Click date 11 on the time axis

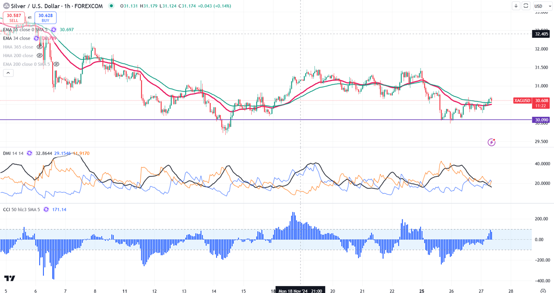(125, 291)
